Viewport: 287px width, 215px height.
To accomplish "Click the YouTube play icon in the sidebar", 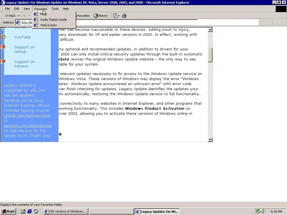I will [x=3, y=37].
